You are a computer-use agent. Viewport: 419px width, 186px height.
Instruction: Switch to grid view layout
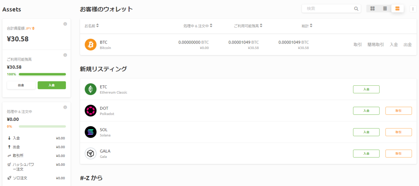373,9
